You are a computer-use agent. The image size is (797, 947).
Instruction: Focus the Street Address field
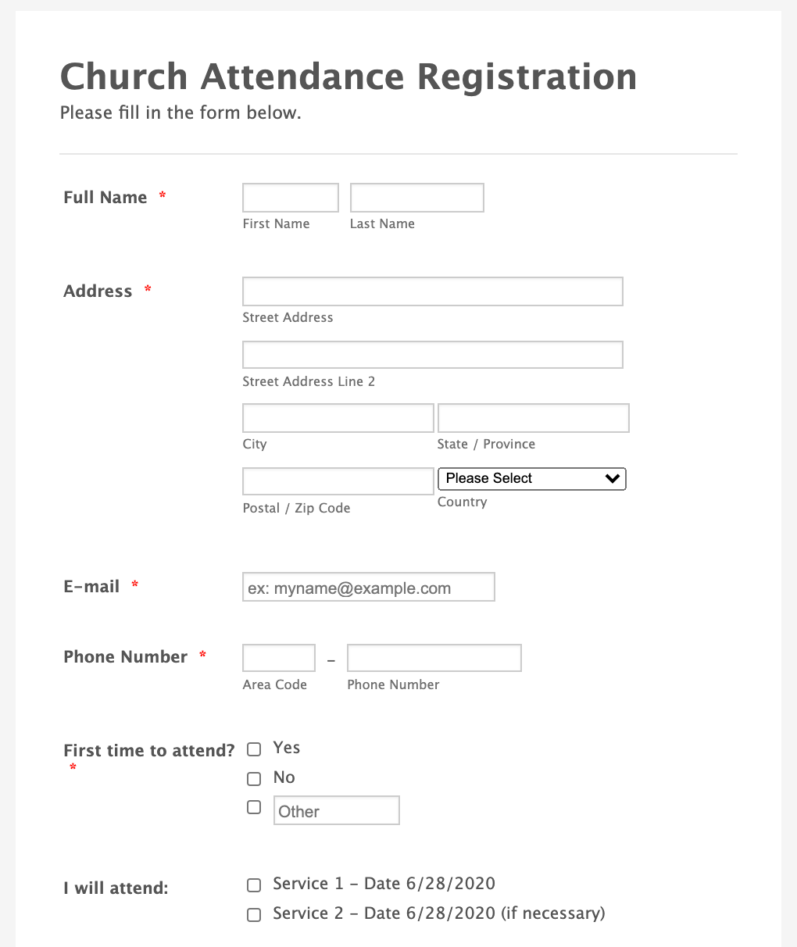[x=432, y=291]
